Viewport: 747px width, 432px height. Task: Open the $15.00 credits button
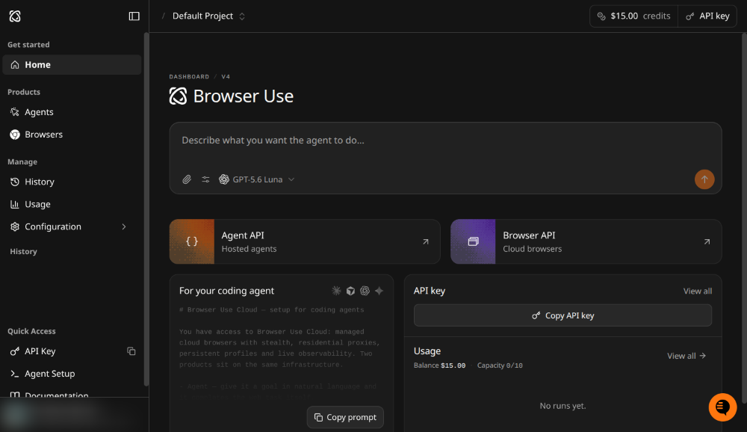click(x=634, y=16)
